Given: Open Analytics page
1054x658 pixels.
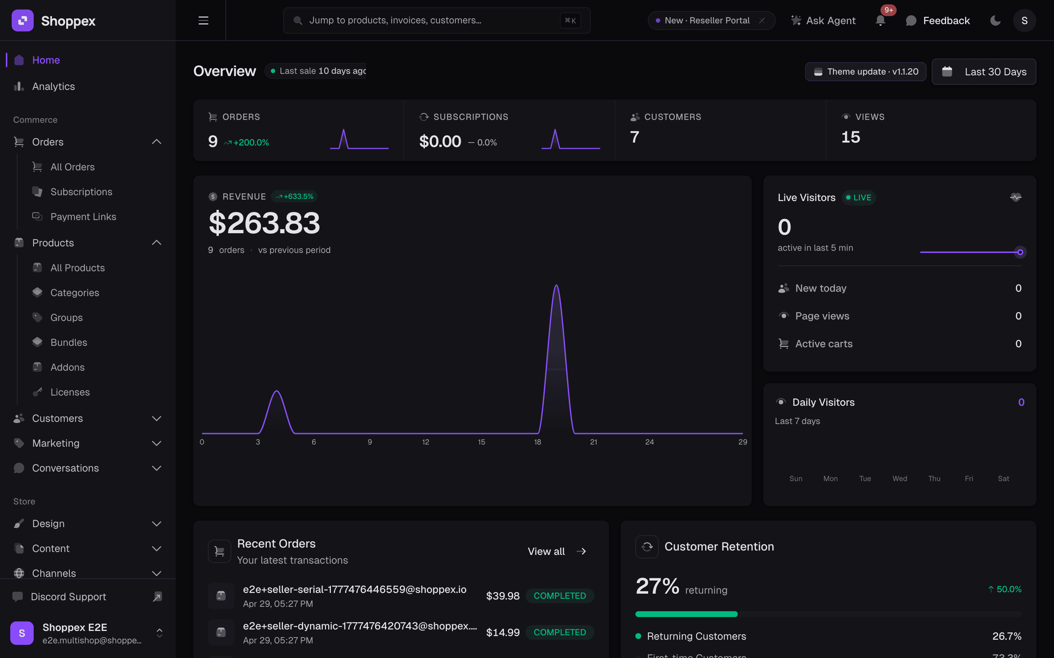Looking at the screenshot, I should (88, 87).
